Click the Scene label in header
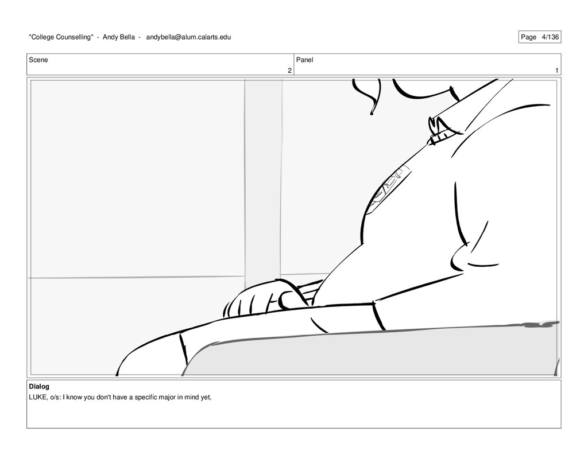 click(38, 60)
